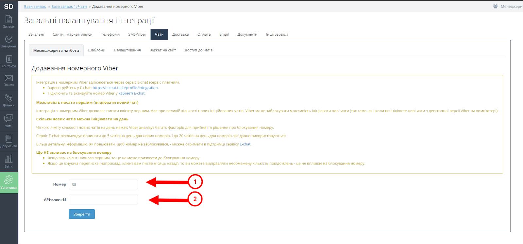
Task: Select the Чати main tab
Action: coord(159,34)
